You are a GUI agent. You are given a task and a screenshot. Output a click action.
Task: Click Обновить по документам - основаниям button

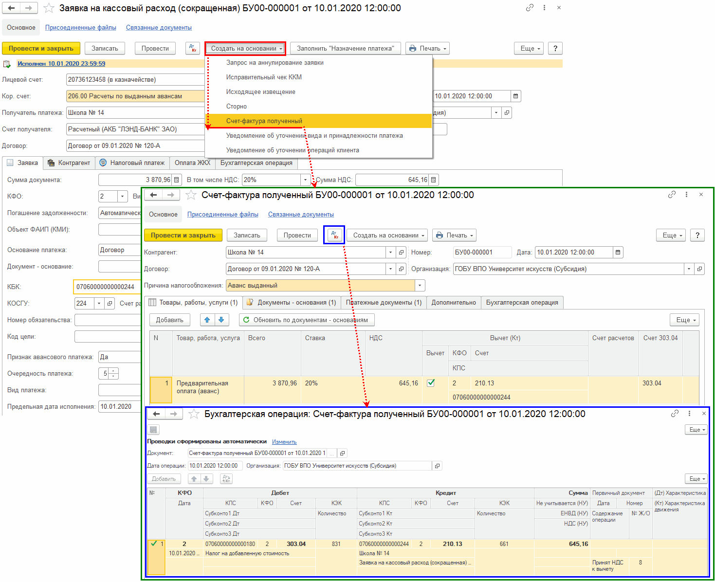coord(307,320)
